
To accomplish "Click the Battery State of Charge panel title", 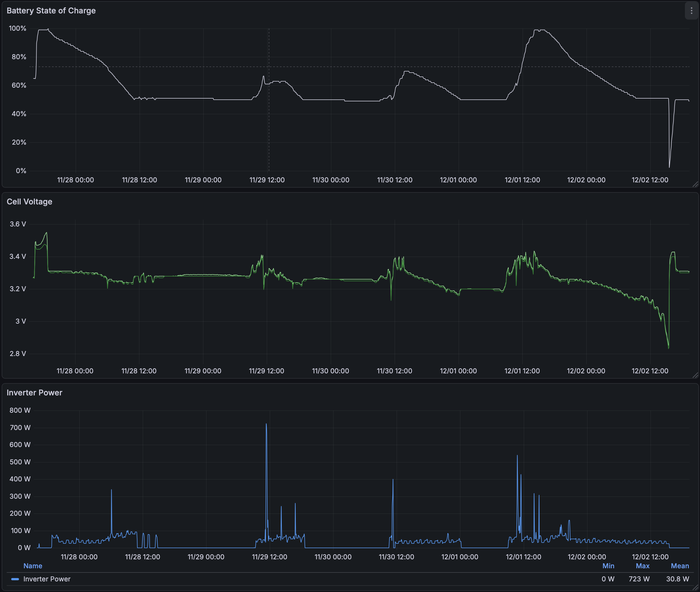I will 51,11.
